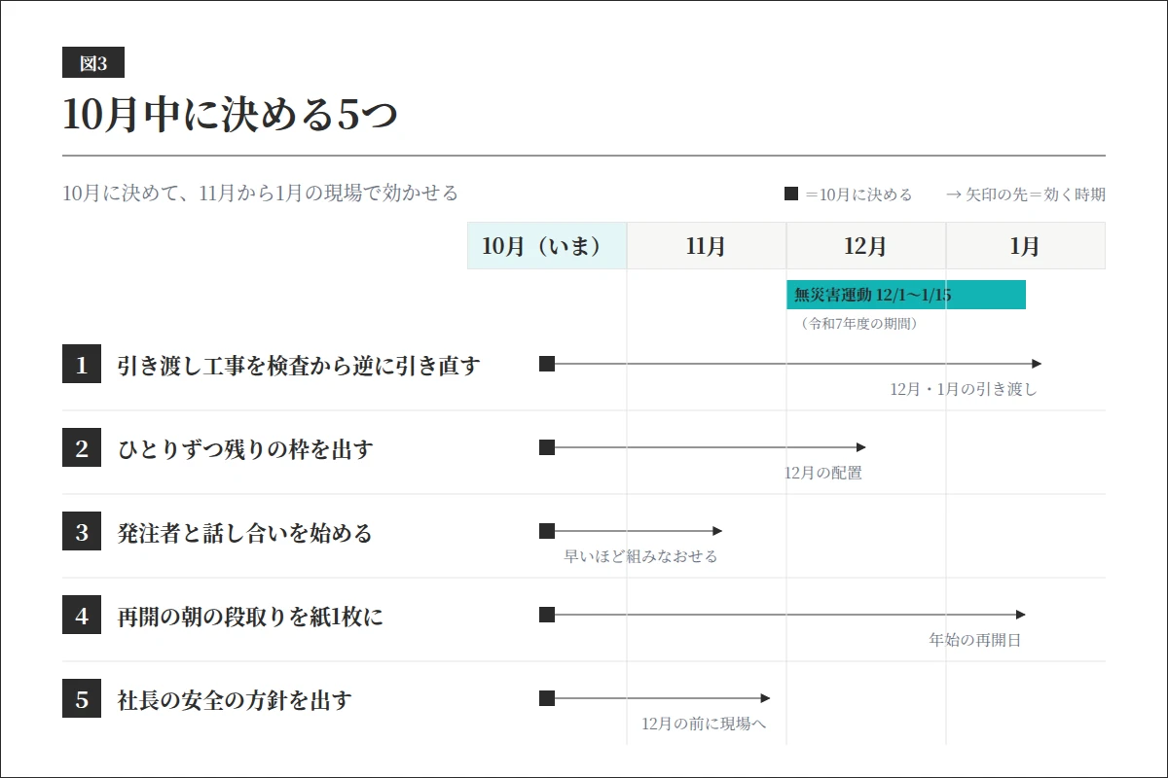Image resolution: width=1168 pixels, height=778 pixels.
Task: Click arrowhead ending at 年始の再開日
Action: pos(1020,615)
